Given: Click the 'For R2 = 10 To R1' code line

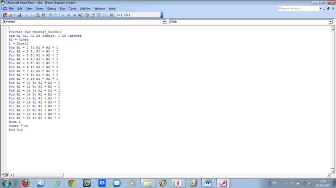Looking at the screenshot, I should coord(34,83).
